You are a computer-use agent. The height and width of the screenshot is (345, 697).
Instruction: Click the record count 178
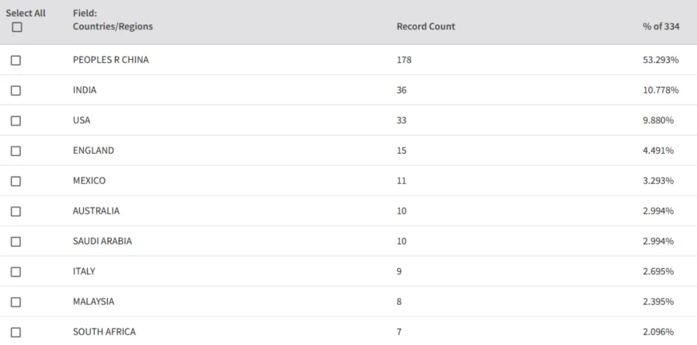(x=404, y=59)
